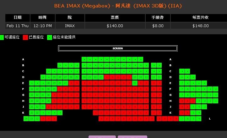227x138 pixels.
Task: Click the SCREEN indicator bar
Action: coord(118,48)
